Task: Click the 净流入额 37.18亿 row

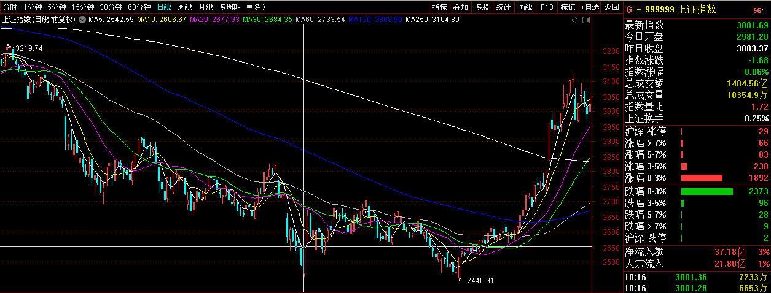Action: pos(697,252)
